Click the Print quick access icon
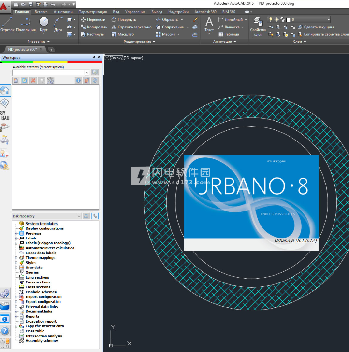Viewport: 349px width, 352px height. click(x=45, y=4)
